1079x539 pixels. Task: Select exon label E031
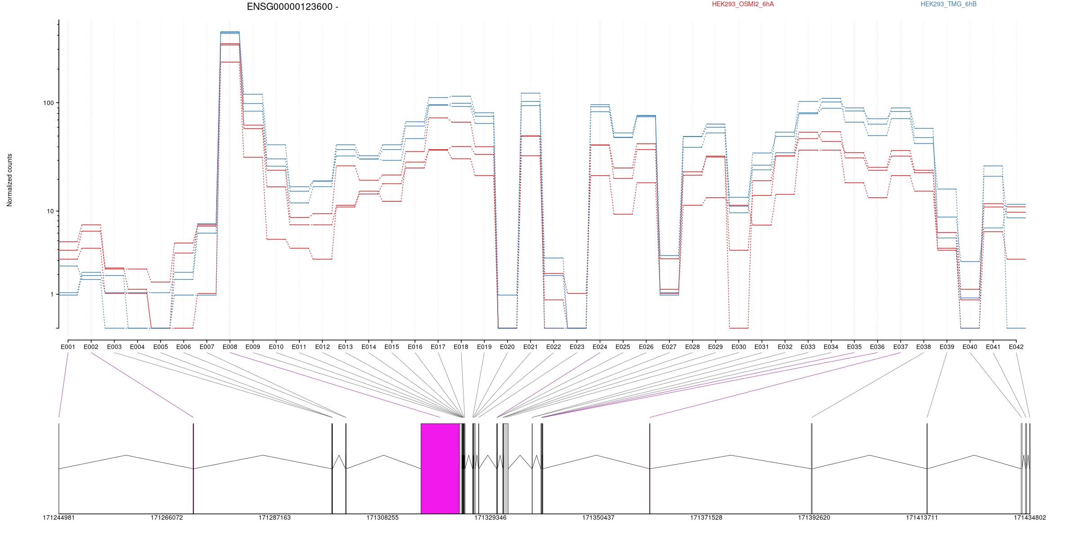[x=762, y=347]
